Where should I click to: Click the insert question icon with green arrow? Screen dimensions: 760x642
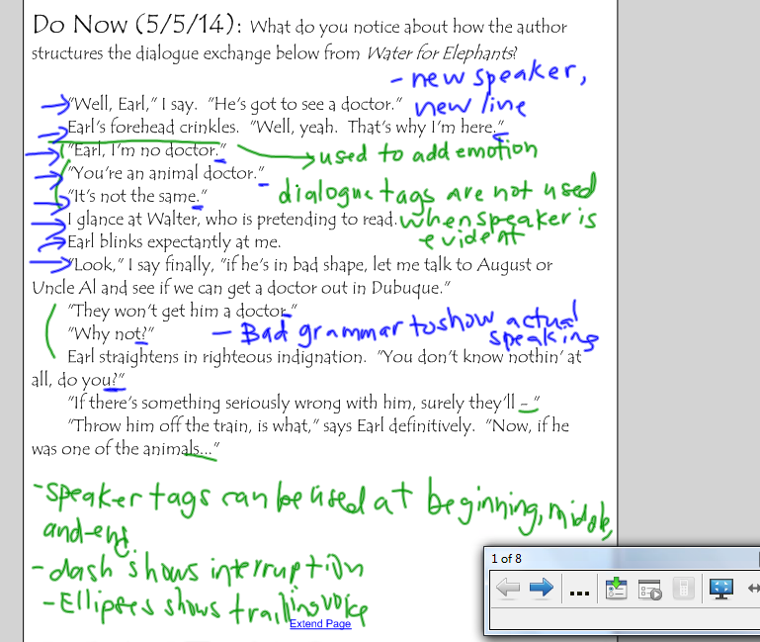click(616, 589)
